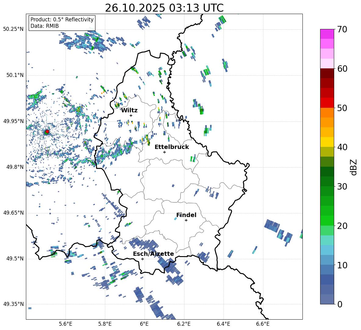361x330 pixels.
Task: Click the 20 tick on colorbar
Action: 342,226
